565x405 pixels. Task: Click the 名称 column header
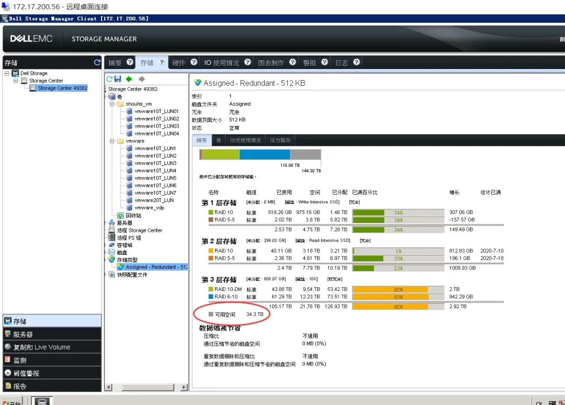click(x=213, y=193)
